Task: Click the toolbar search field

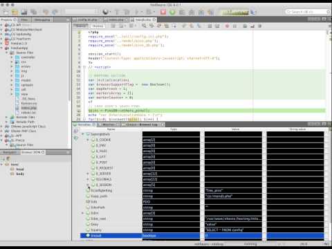Action: pyautogui.click(x=307, y=12)
